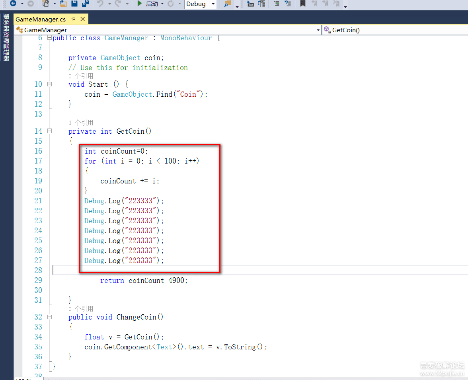
Task: Click the for loop header on line 17
Action: click(142, 161)
